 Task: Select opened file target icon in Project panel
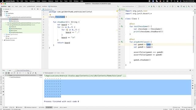click(x=32, y=9)
